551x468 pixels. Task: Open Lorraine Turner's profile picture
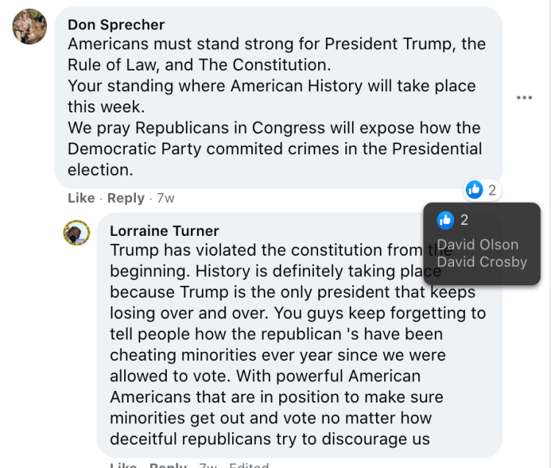(x=76, y=234)
